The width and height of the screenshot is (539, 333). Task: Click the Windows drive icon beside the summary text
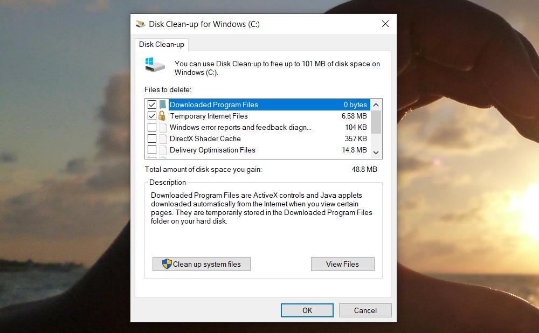(155, 65)
